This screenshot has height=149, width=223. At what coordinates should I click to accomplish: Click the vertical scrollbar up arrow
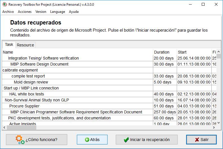point(218,52)
